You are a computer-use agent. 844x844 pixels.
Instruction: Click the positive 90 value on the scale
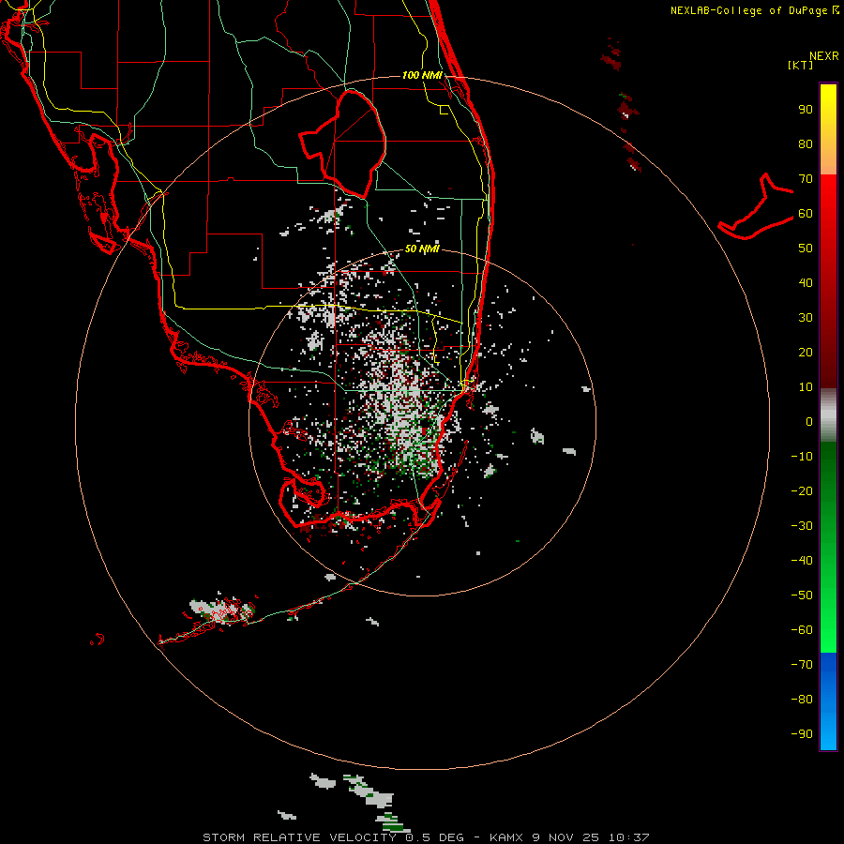806,110
